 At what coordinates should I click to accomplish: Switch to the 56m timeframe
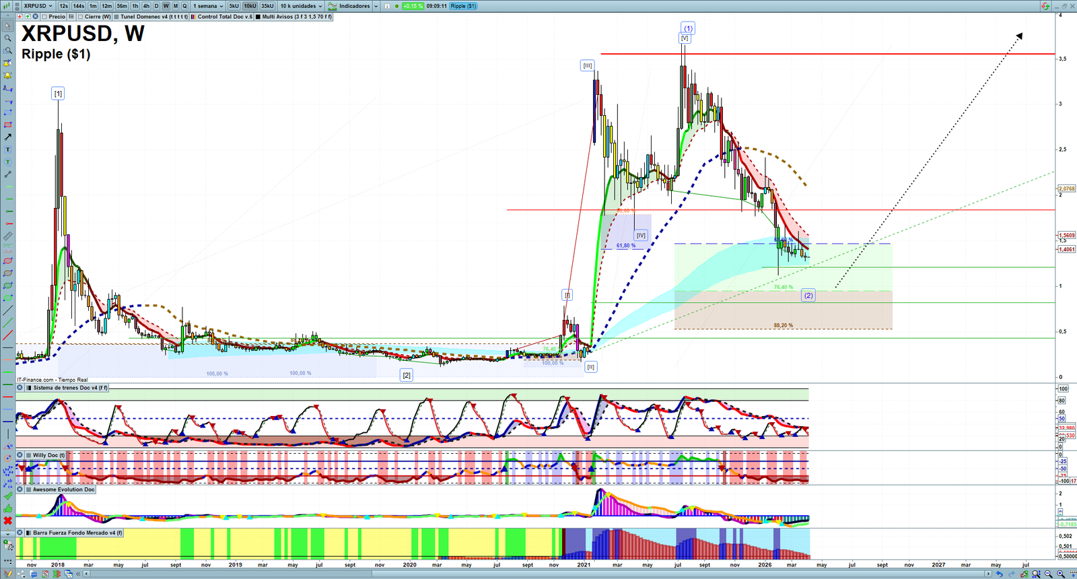click(x=122, y=6)
